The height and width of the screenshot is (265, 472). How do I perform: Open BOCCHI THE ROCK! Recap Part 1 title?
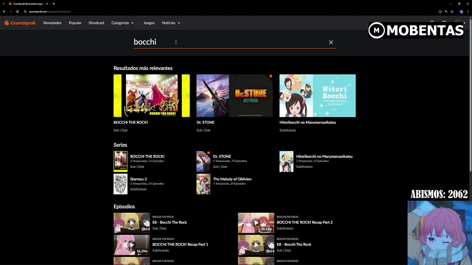180,244
